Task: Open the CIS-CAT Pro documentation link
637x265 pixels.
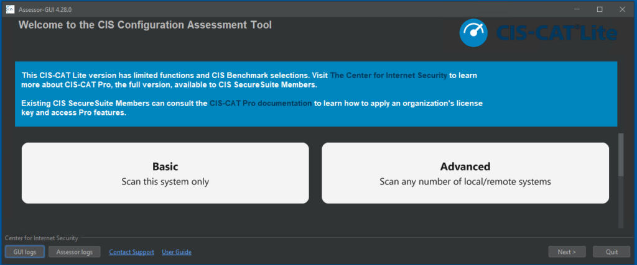Action: 261,103
